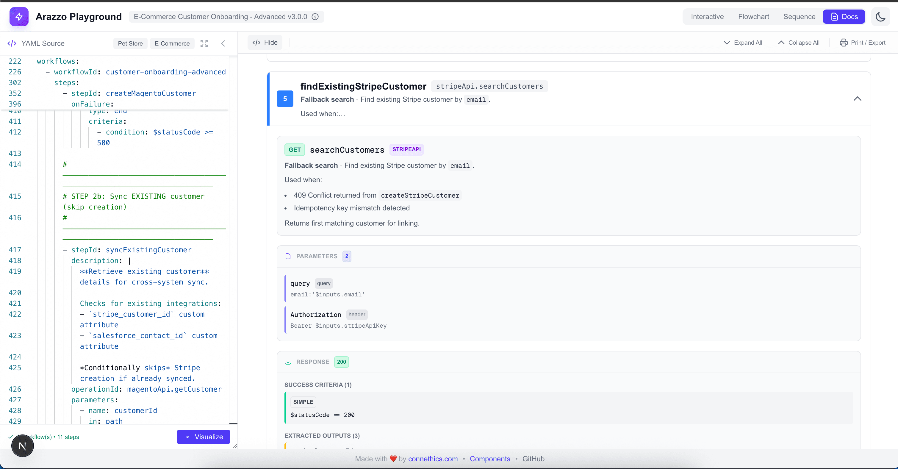The image size is (898, 469).
Task: Click the YAML Source code icon
Action: 12,43
